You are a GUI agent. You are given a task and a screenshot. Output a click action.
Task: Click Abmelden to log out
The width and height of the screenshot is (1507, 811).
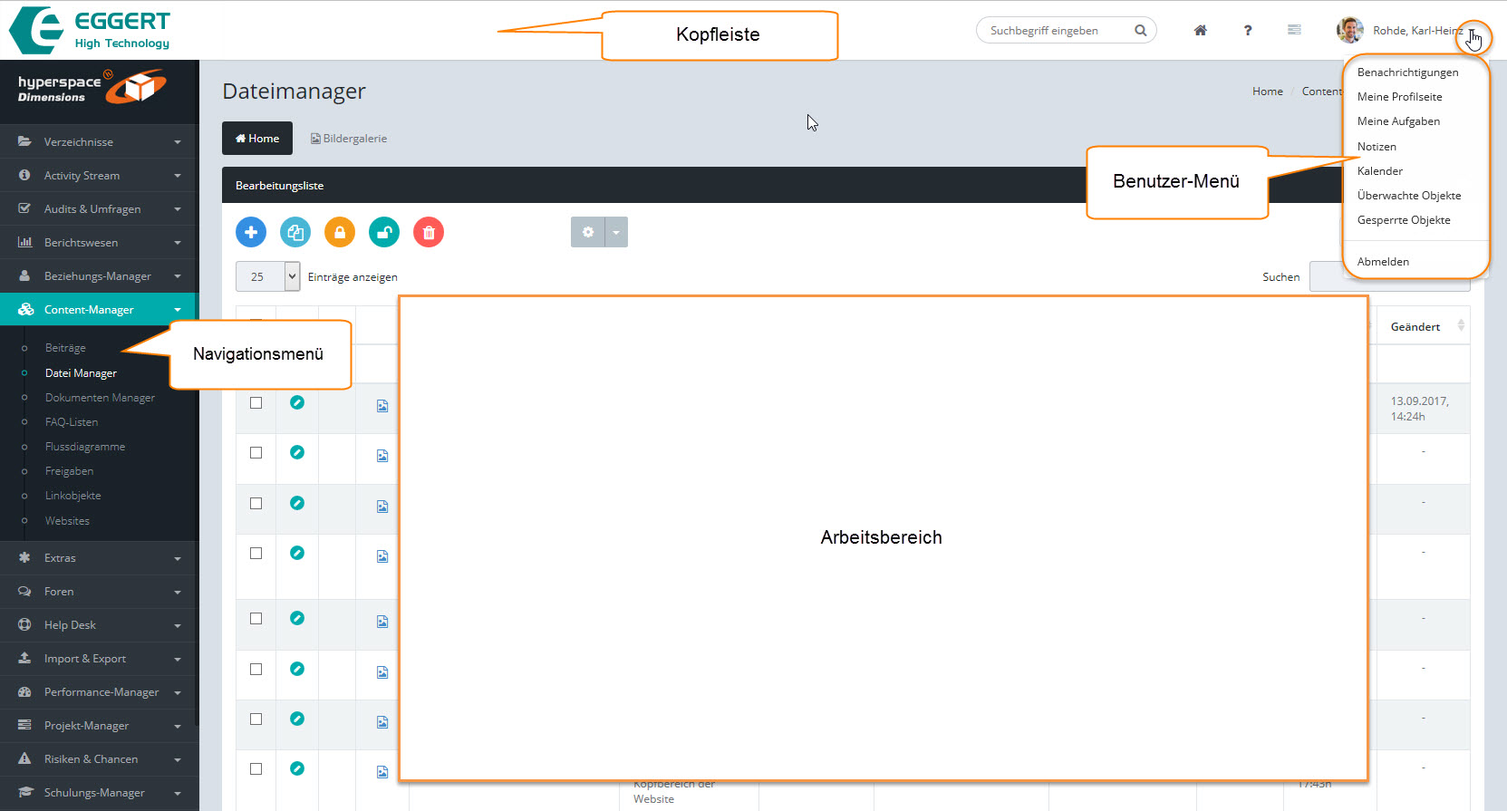click(1383, 262)
